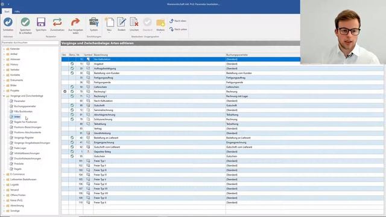Select the Freier Typ X table row
Image resolution: width=386 pixels, height=217 pixels.
[223, 203]
